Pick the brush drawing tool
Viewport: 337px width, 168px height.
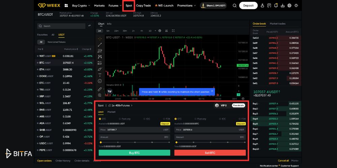click(100, 69)
